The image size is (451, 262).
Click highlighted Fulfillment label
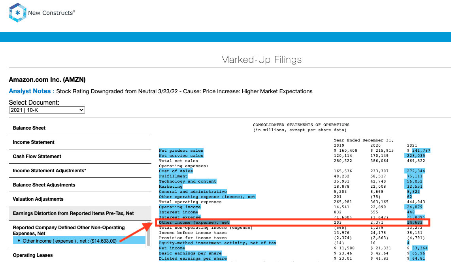tap(173, 176)
